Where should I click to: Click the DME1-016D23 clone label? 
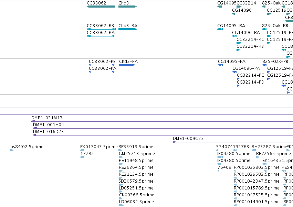[x=48, y=132]
